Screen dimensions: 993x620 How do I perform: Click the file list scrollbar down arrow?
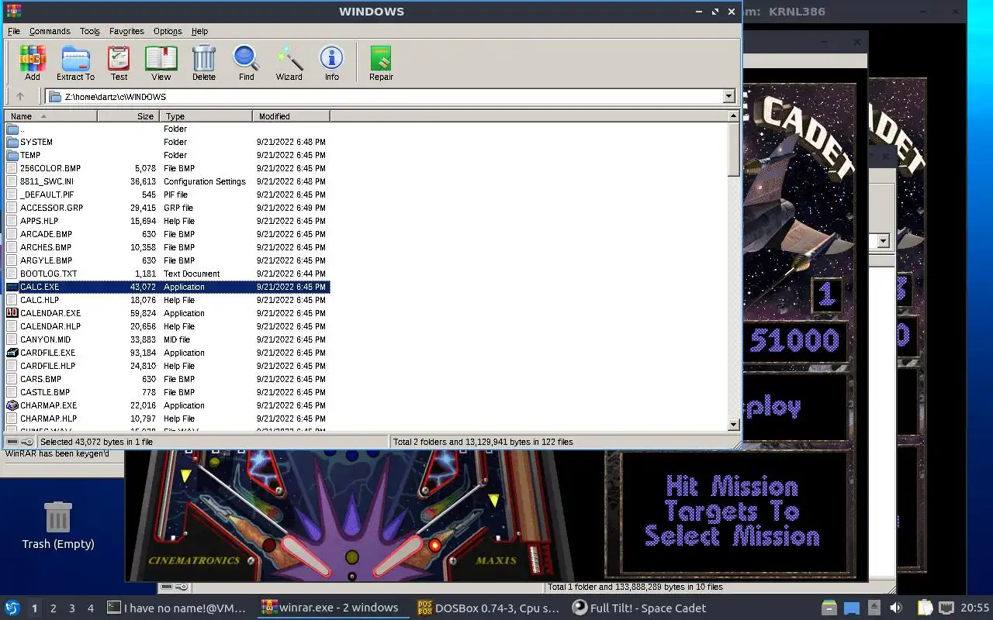coord(733,425)
